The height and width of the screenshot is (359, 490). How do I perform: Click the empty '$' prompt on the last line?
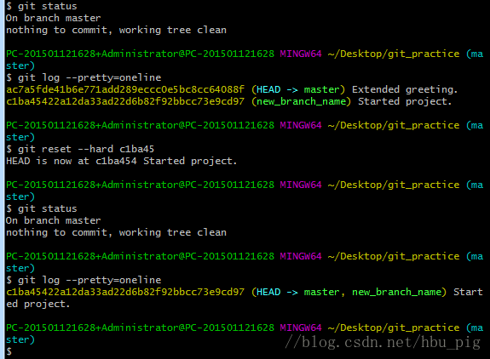click(x=9, y=351)
